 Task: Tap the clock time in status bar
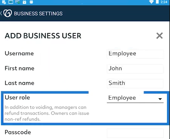tap(164, 2)
